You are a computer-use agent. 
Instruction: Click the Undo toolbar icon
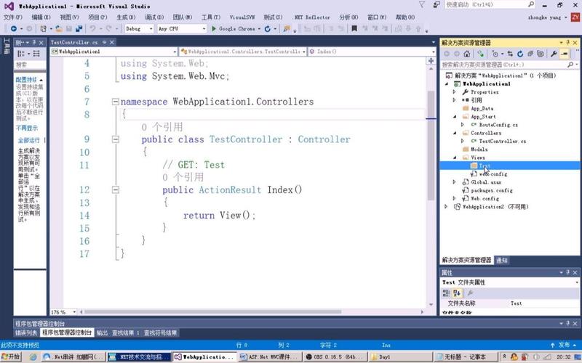coord(92,28)
